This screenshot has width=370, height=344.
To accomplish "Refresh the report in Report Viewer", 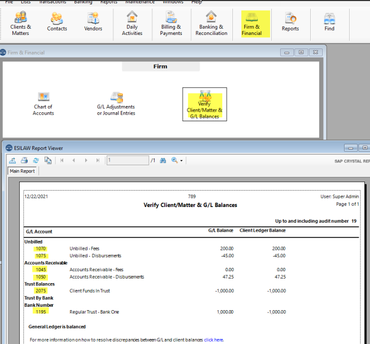I will tap(36, 160).
